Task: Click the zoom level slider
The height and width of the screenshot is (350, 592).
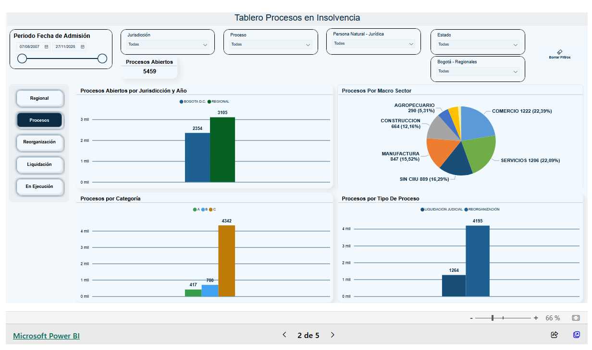Action: (x=503, y=318)
